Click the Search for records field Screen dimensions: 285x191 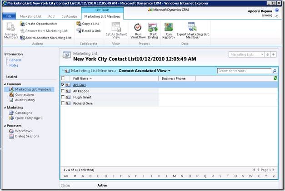coord(243,71)
